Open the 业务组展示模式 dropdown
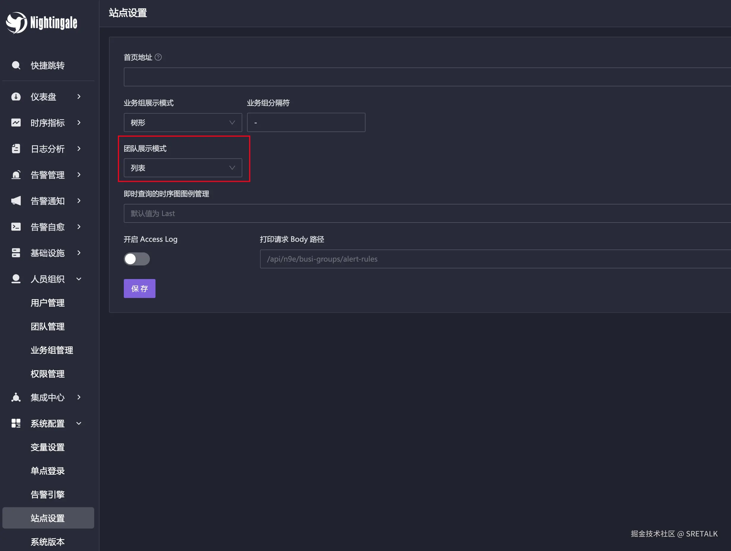 coord(182,123)
